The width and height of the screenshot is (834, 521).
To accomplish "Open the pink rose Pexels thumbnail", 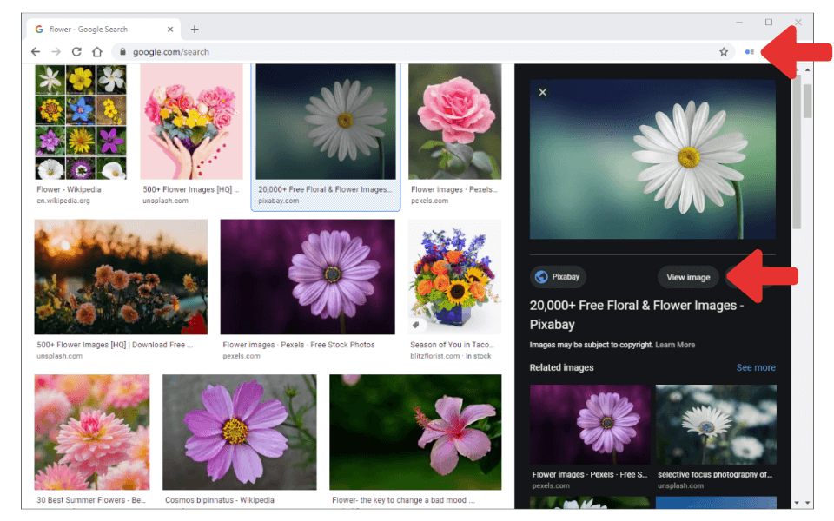I will [454, 122].
